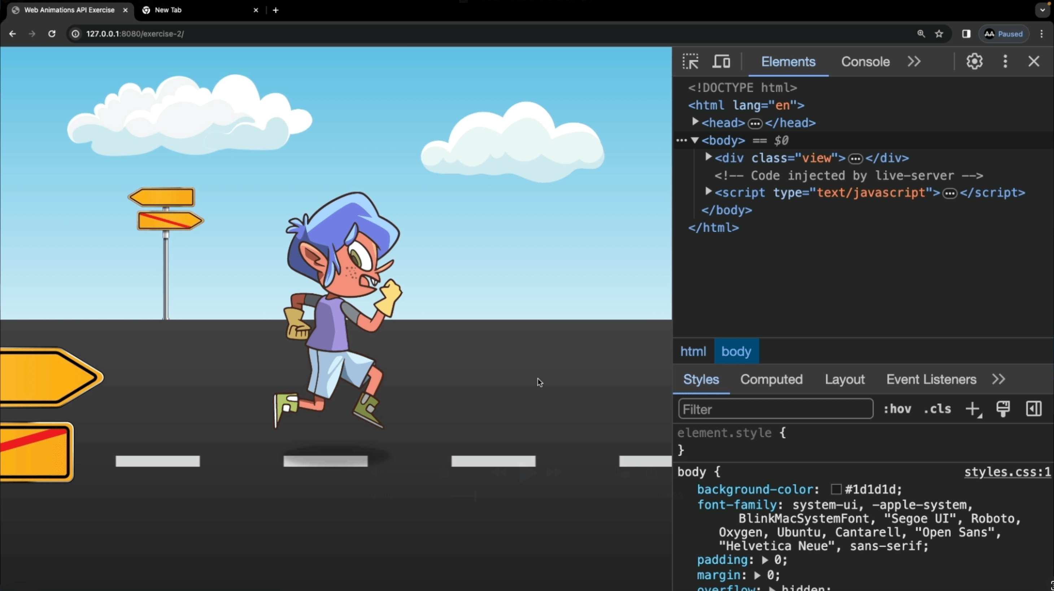1054x591 pixels.
Task: Click the font-family property name
Action: [737, 505]
